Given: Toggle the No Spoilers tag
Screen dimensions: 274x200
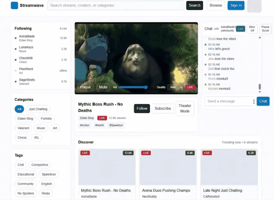Looking at the screenshot, I should pos(25,194).
